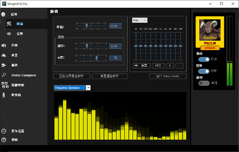
Task: Open the 背景 backgrounds item
Action: point(14,55)
